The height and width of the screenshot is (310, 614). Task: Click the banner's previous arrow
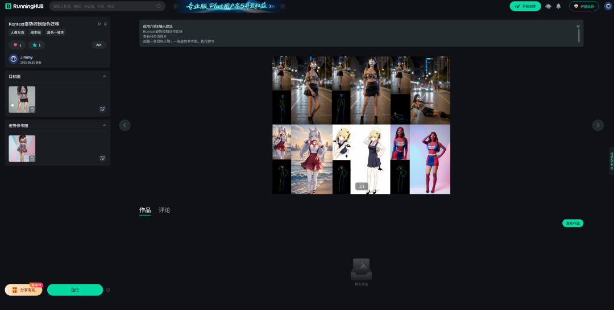tap(176, 6)
